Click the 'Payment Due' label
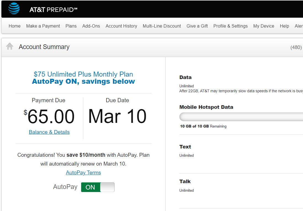This screenshot has height=211, width=303. pyautogui.click(x=49, y=100)
